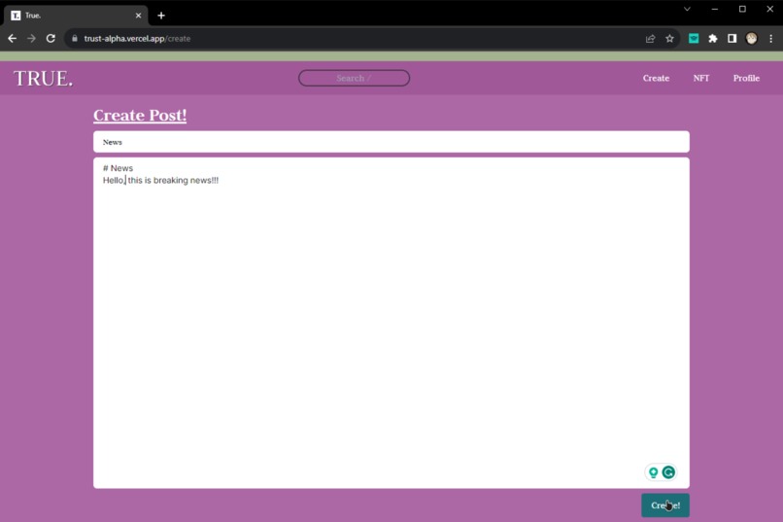Open the Grammarly icon in the text area
Image resolution: width=783 pixels, height=522 pixels.
coord(668,472)
